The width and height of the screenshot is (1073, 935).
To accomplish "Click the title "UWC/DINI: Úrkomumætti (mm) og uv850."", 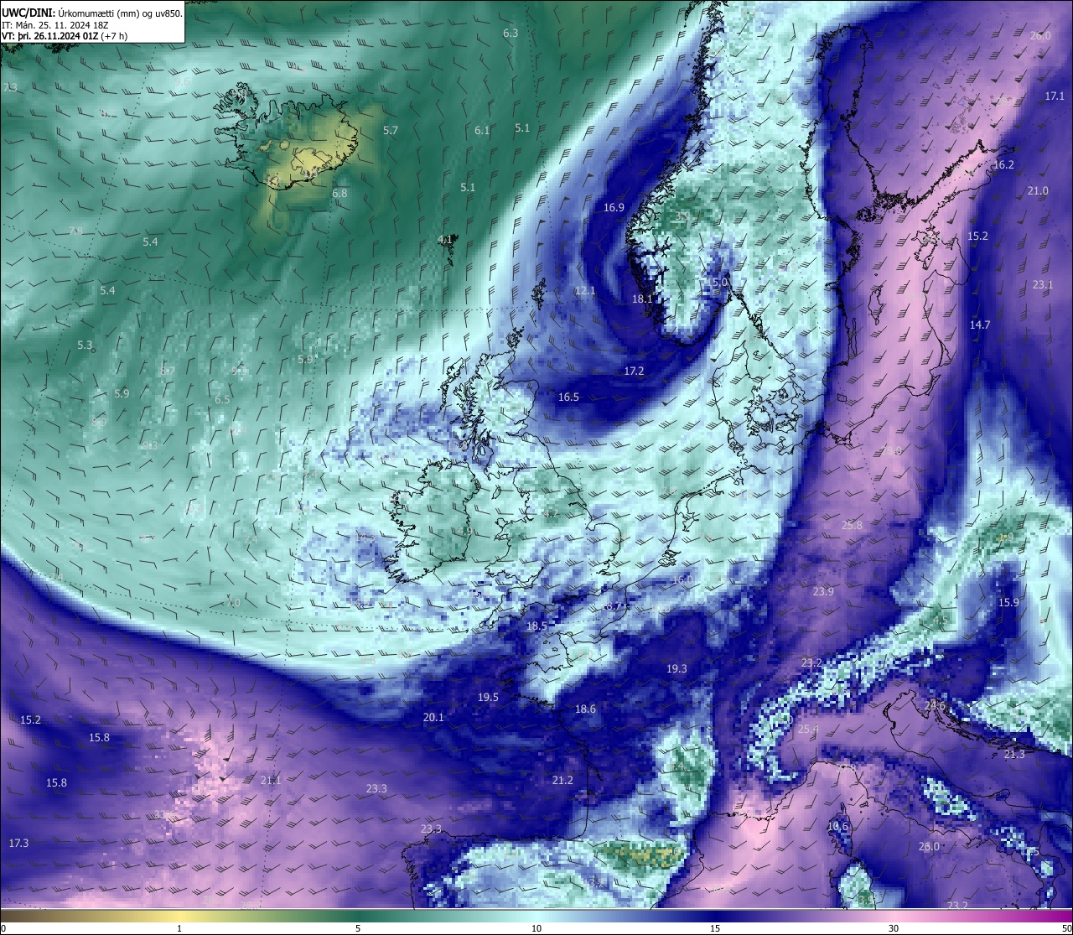I will [x=91, y=13].
